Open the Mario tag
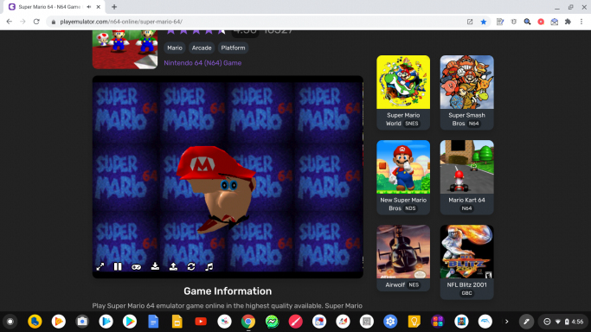 (x=175, y=48)
